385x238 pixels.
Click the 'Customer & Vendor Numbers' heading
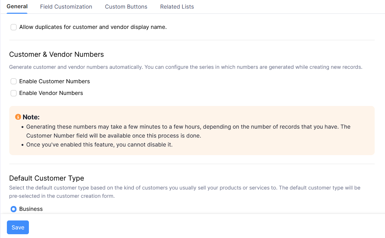point(56,54)
